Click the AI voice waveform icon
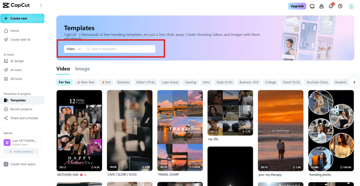Image resolution: width=360 pixels, height=186 pixels. 6,70
